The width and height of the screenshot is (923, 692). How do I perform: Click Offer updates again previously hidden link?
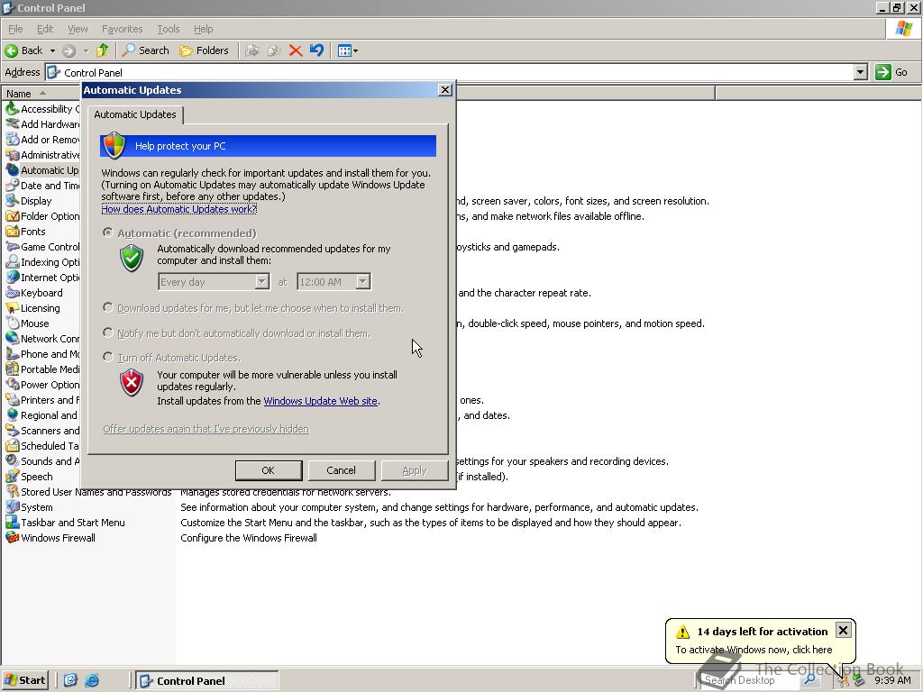(206, 429)
